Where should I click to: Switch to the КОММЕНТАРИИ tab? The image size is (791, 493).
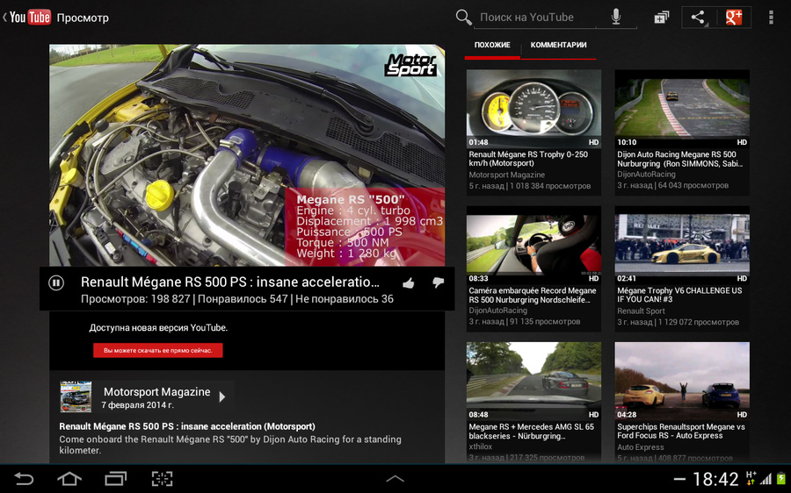[x=558, y=45]
